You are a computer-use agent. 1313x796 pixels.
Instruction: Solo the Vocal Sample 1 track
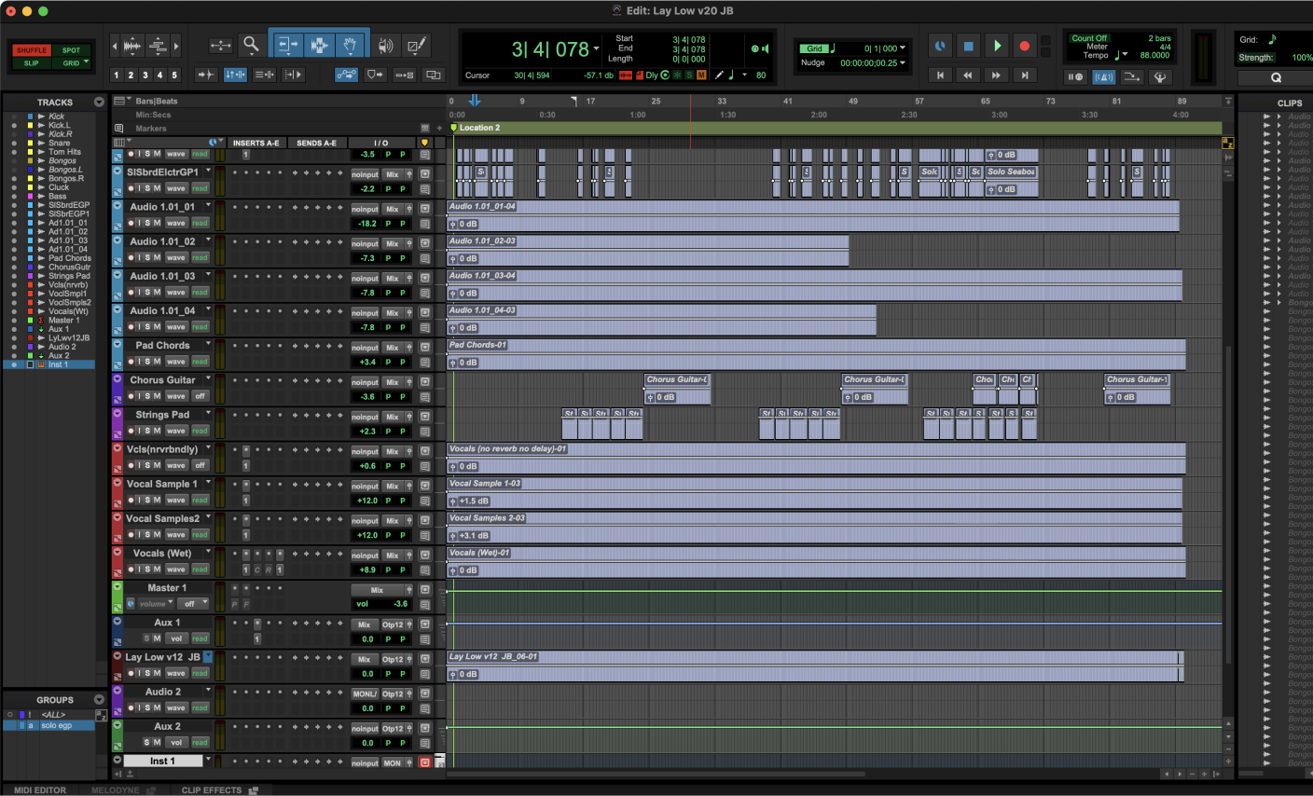coord(147,500)
